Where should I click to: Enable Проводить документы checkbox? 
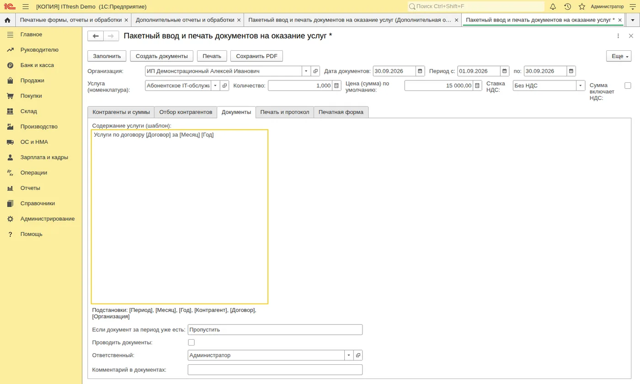pos(192,342)
